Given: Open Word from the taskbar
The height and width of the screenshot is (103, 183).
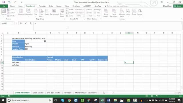Looking at the screenshot, I should (x=109, y=100).
